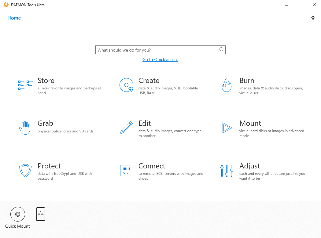Screen dimensions: 321x238
Task: Maximize the DAEMON Tools Ultra window
Action: click(301, 5)
